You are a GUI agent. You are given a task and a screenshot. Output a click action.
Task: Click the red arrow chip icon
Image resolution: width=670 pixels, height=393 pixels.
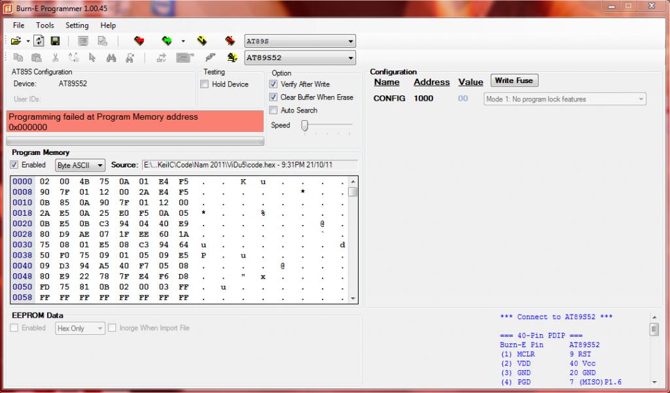(139, 41)
